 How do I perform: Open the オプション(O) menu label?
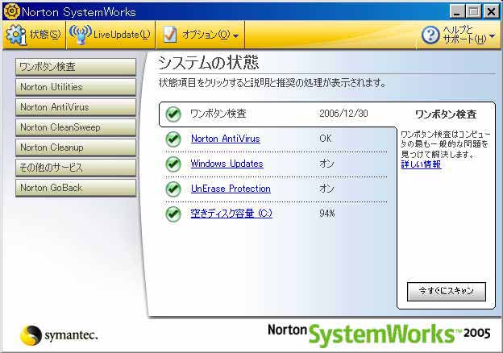click(x=206, y=35)
